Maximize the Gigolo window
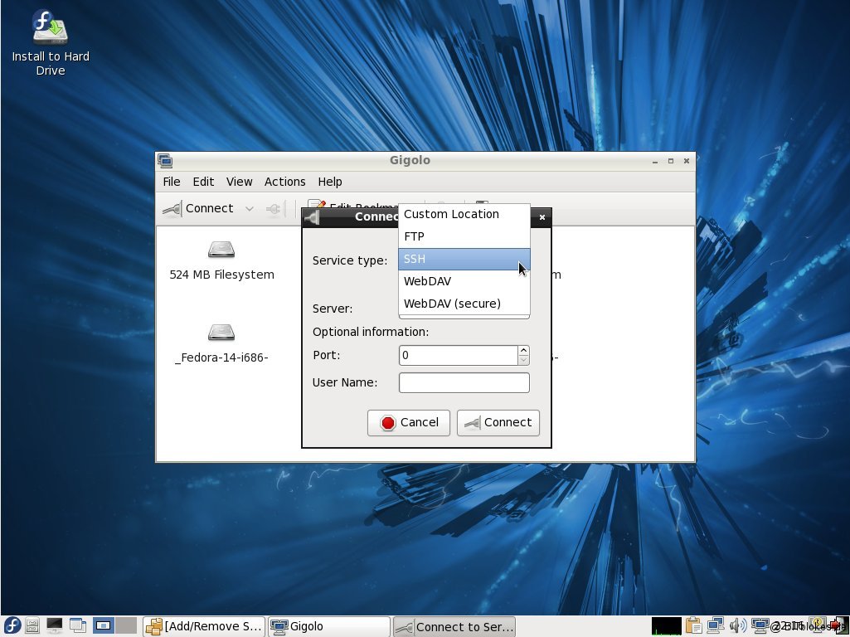Viewport: 850px width, 637px height. coord(671,161)
